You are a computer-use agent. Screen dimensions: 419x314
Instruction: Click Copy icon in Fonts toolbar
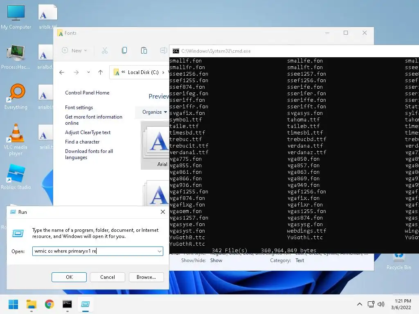coord(124,50)
